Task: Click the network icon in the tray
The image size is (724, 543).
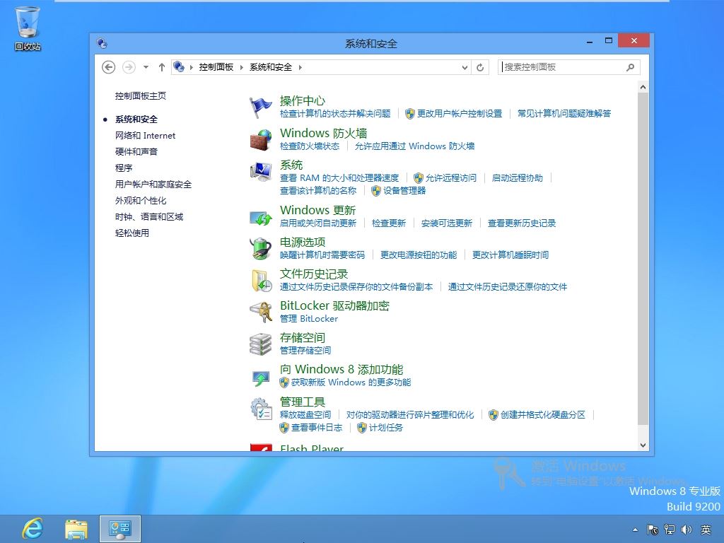Action: [x=670, y=530]
